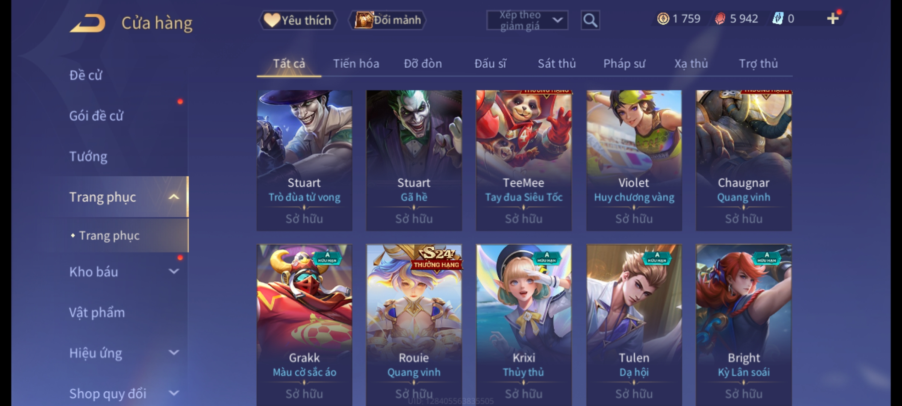Open Yêu thích heart favorites

tap(298, 20)
